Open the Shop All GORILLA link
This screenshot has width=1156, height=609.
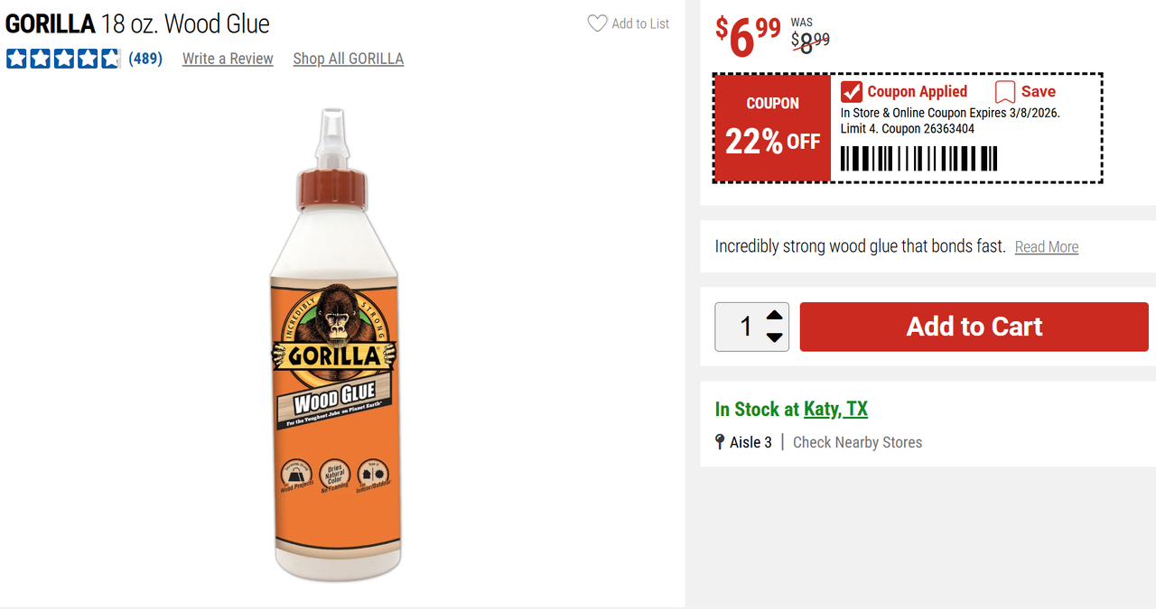click(x=348, y=59)
